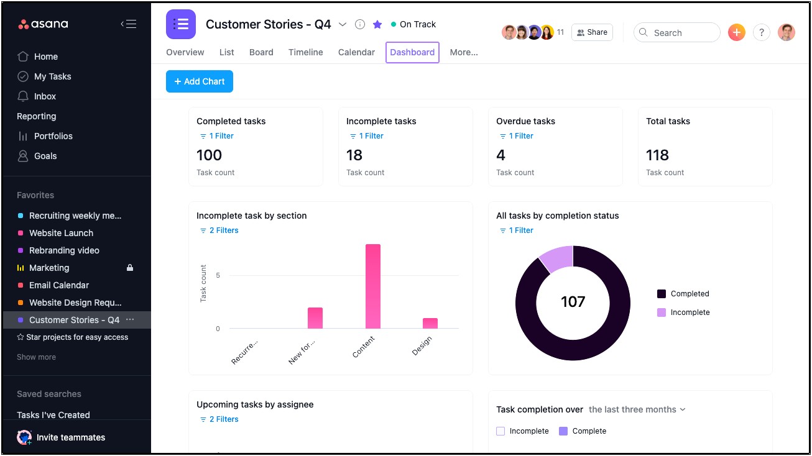Switch to the Calendar tab

click(356, 52)
